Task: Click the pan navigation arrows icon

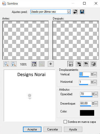Action: click(x=51, y=64)
